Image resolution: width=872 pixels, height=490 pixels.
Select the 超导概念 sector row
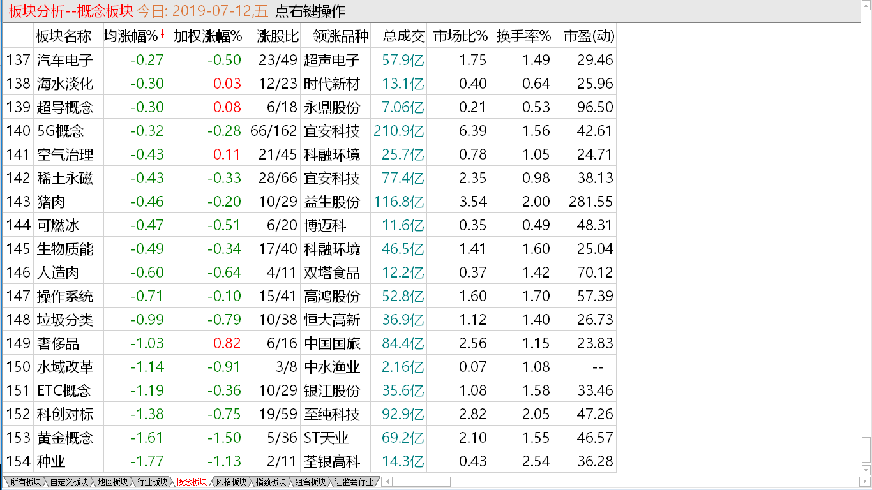310,107
